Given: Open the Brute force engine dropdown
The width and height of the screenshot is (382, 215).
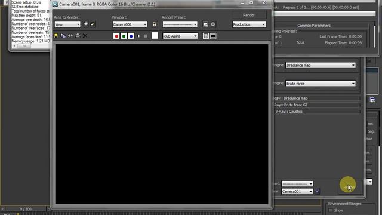Looking at the screenshot, I should [x=321, y=84].
